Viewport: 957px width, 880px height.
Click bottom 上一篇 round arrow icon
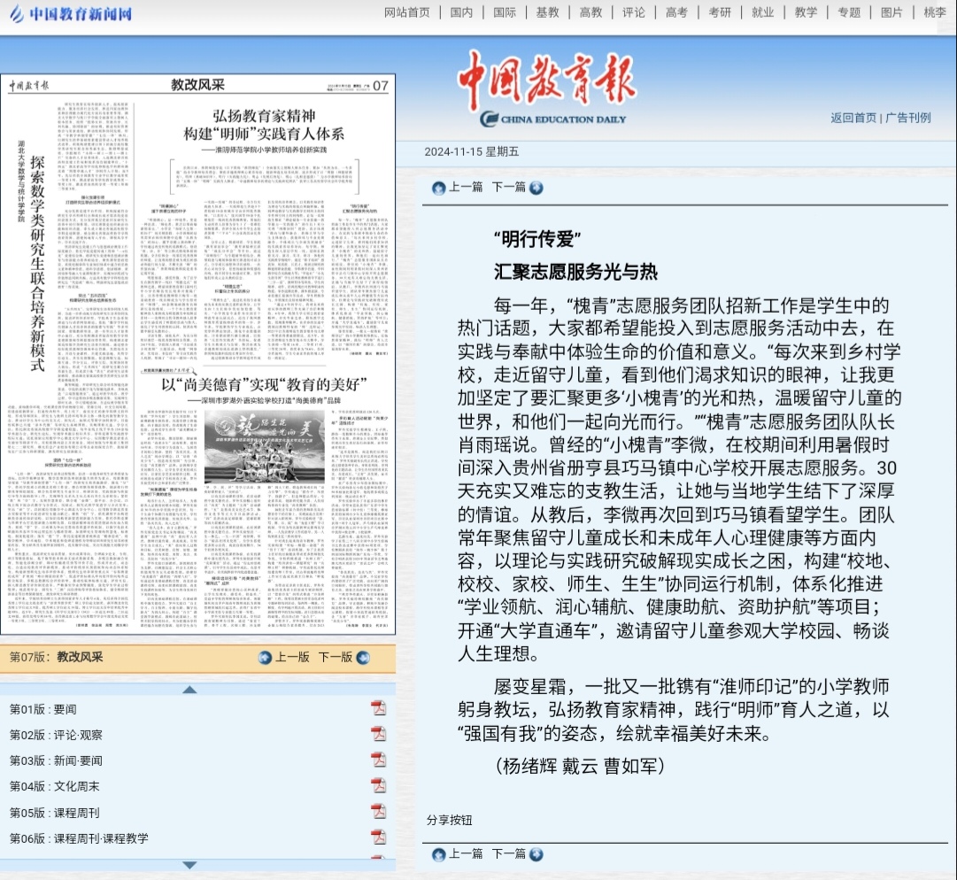click(439, 854)
